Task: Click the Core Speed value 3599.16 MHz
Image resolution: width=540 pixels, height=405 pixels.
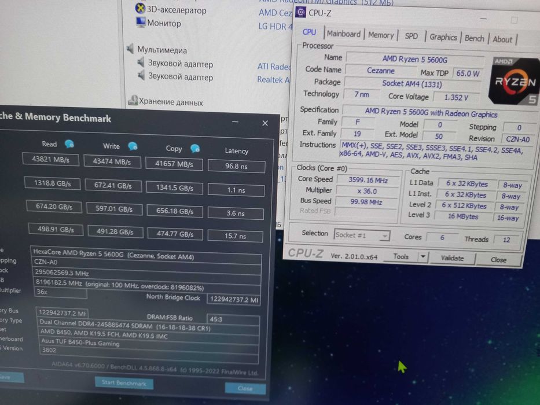Action: (368, 180)
